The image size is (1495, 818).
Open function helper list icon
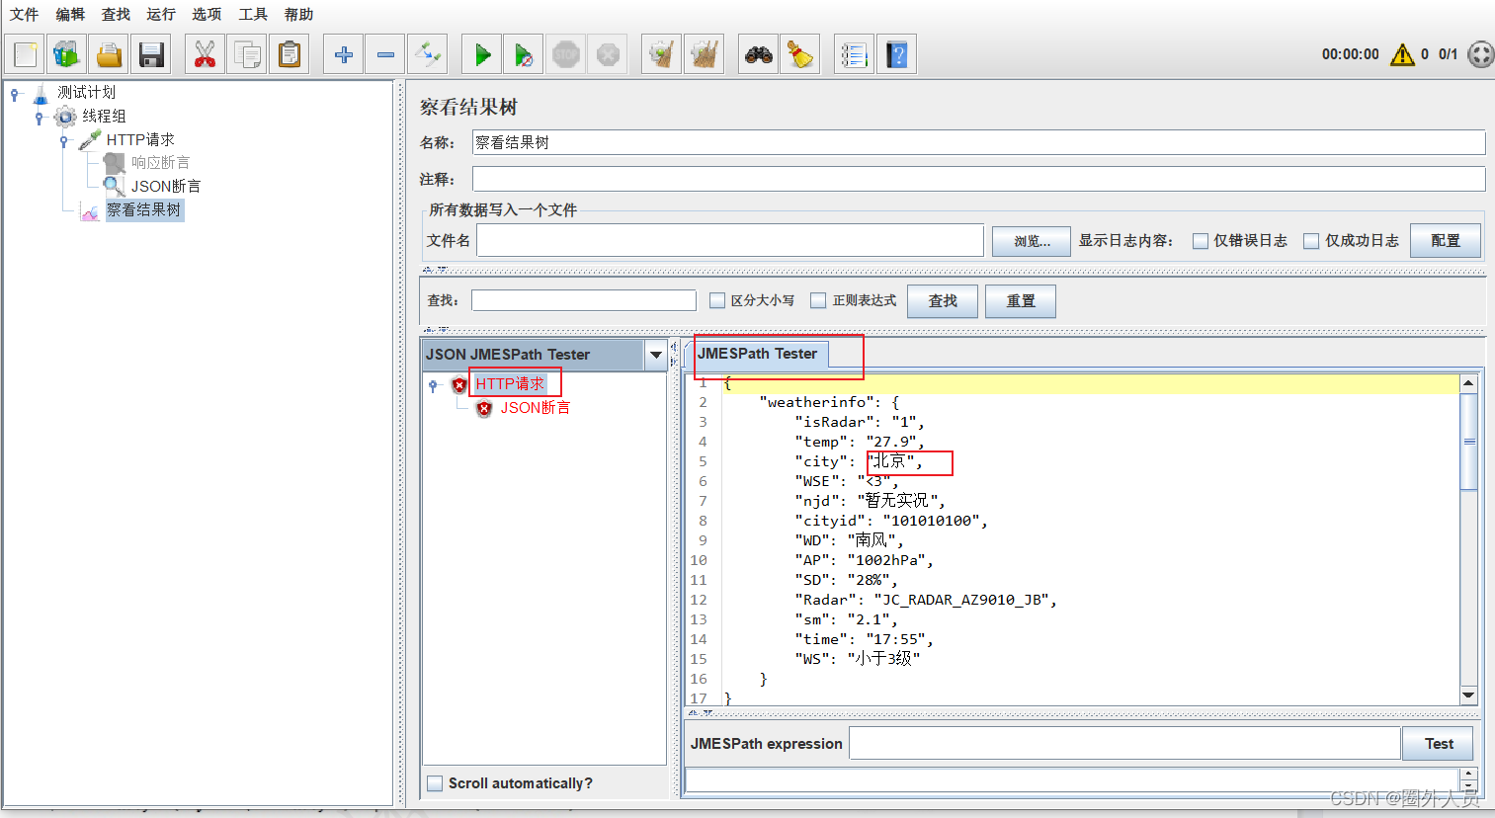(x=855, y=54)
